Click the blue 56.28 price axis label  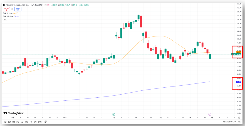(x=238, y=82)
